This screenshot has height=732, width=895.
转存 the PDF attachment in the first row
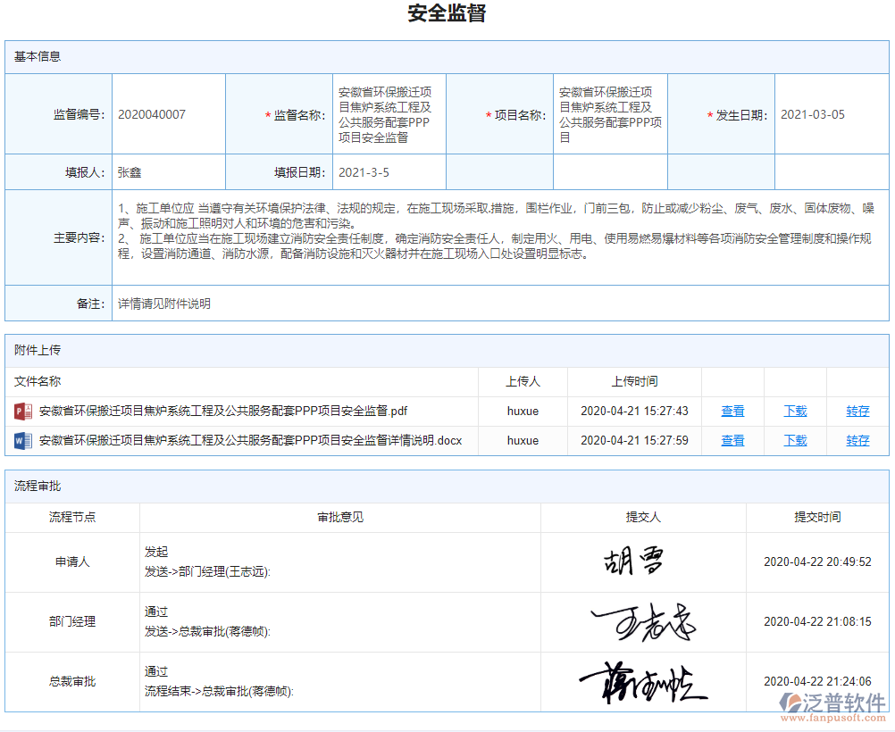click(x=856, y=411)
